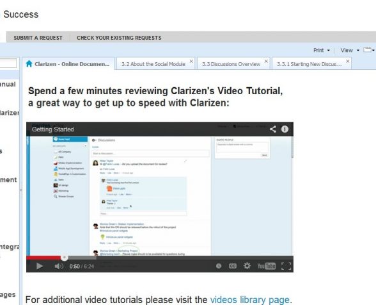Open the window layout icon dropdown
Viewport: 376px width, 305px height.
[x=369, y=50]
